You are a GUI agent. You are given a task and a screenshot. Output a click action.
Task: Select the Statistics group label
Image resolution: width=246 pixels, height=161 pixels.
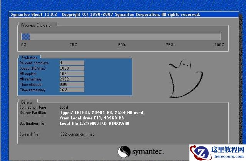[x=29, y=58]
